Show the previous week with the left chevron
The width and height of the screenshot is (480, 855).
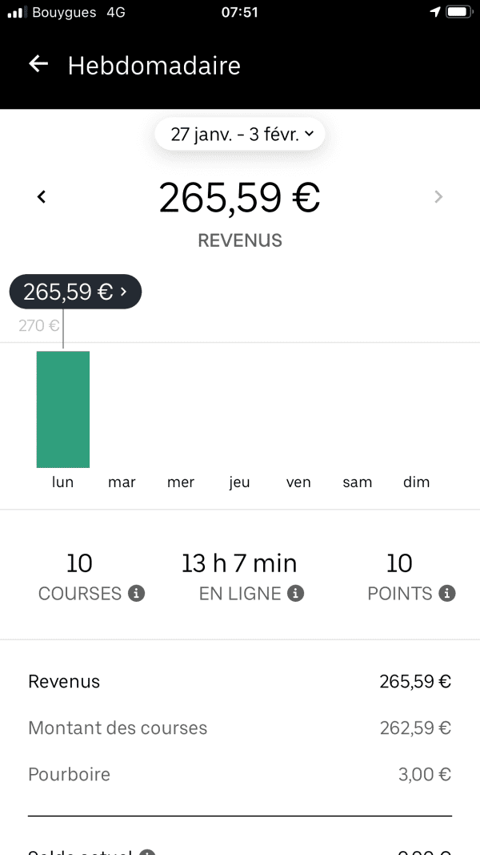coord(42,197)
